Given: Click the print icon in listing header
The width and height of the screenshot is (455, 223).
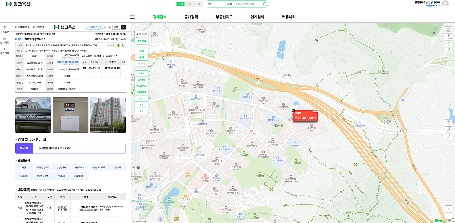Looking at the screenshot, I should point(109,27).
